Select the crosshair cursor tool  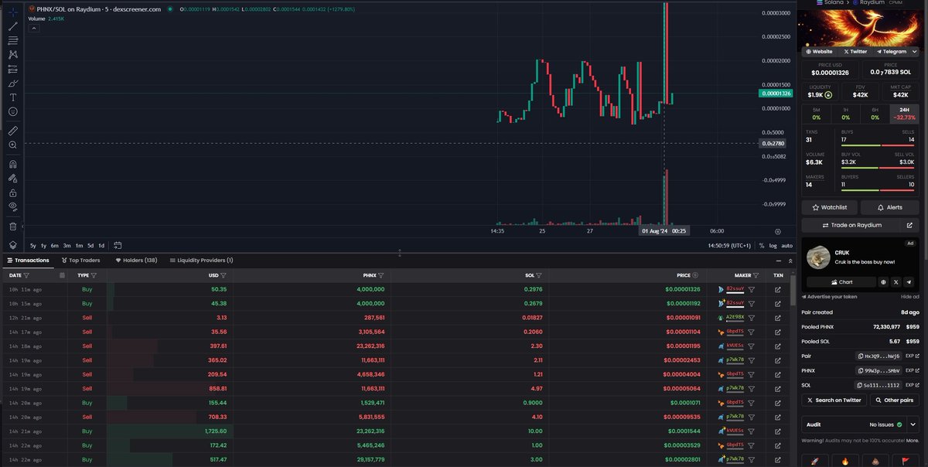[x=13, y=12]
